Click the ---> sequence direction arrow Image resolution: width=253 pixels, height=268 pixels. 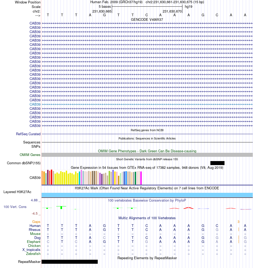tap(38, 15)
